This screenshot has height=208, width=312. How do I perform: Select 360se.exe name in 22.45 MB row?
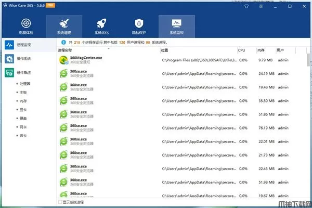[x=79, y=166]
